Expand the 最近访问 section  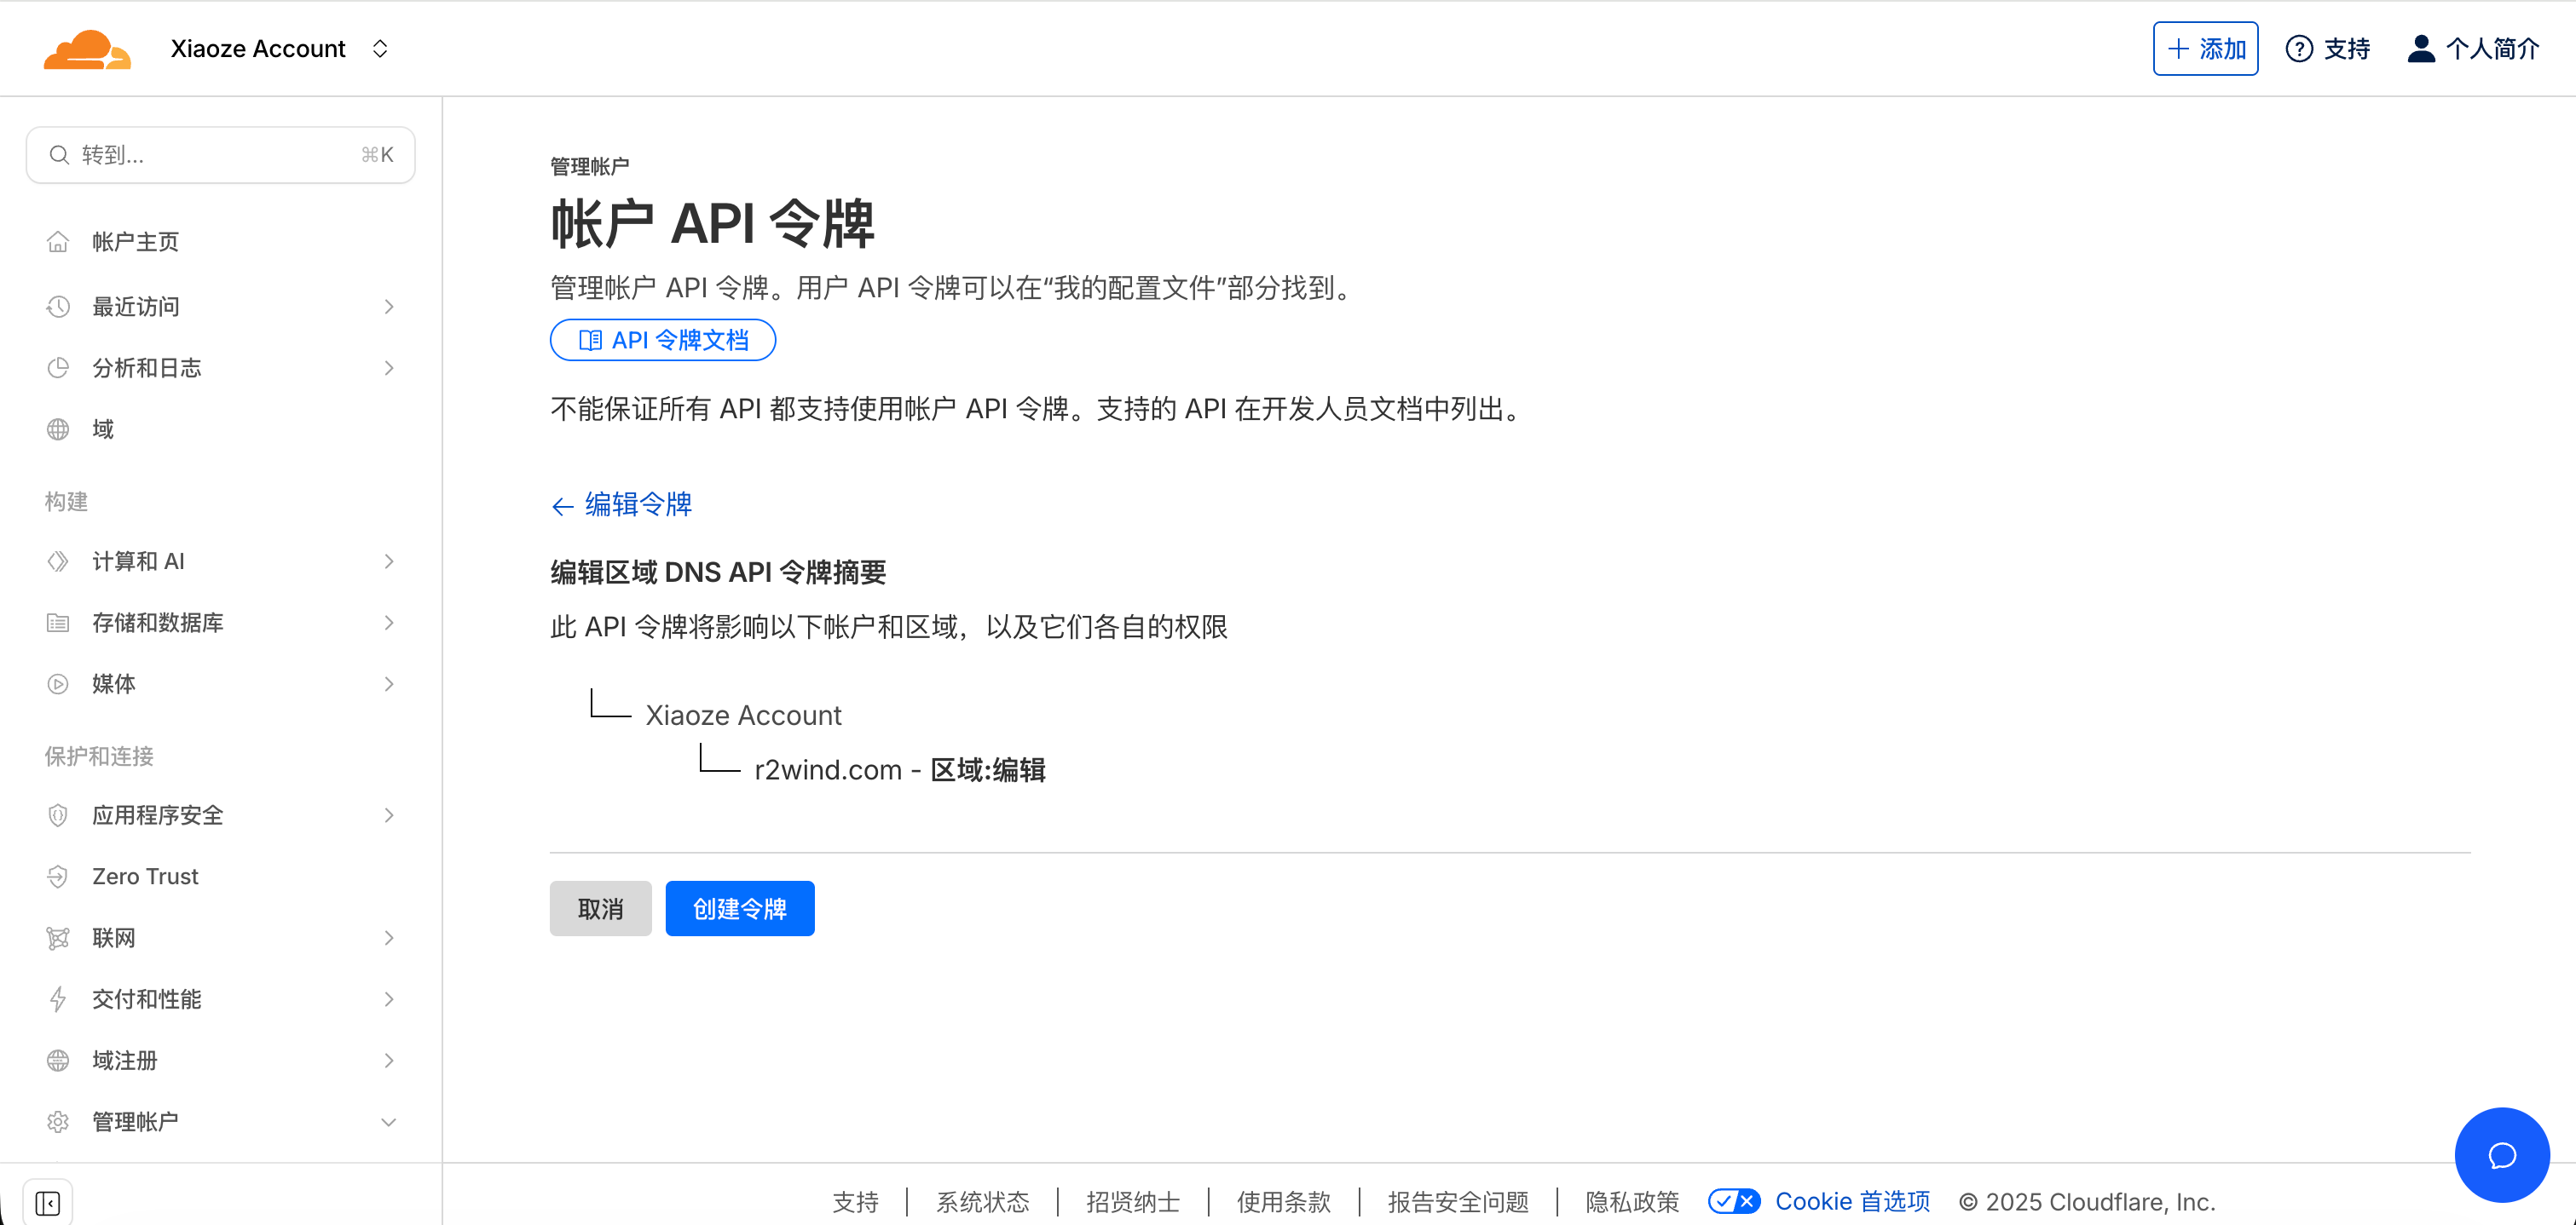(388, 307)
